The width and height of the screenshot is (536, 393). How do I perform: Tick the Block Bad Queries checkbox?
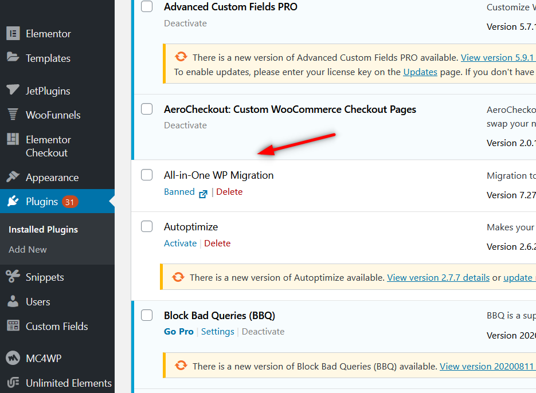coord(147,315)
